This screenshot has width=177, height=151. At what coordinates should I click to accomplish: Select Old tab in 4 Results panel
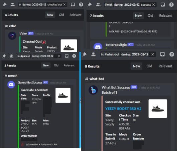(61, 15)
